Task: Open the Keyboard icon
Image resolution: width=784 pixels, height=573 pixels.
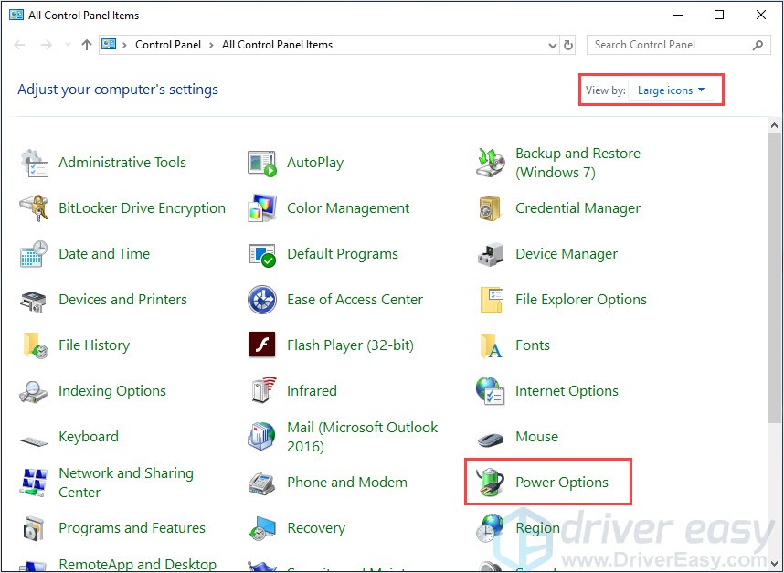Action: click(34, 441)
